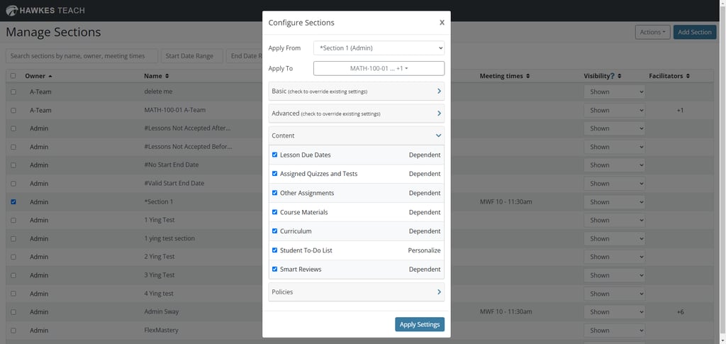Click the Add Section button
726x344 pixels.
click(694, 32)
